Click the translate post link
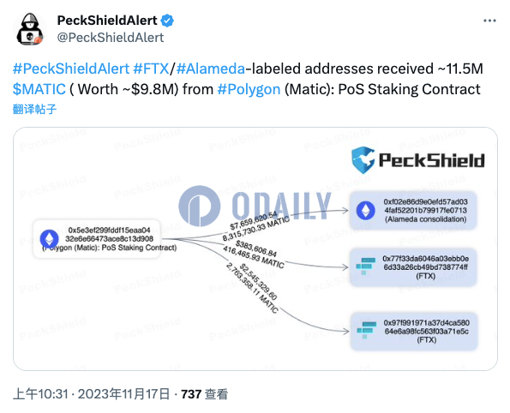Screen dimensions: 510x413 tap(35, 110)
